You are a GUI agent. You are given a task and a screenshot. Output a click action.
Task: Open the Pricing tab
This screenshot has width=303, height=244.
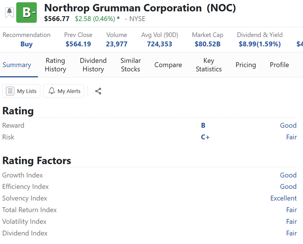(x=246, y=65)
